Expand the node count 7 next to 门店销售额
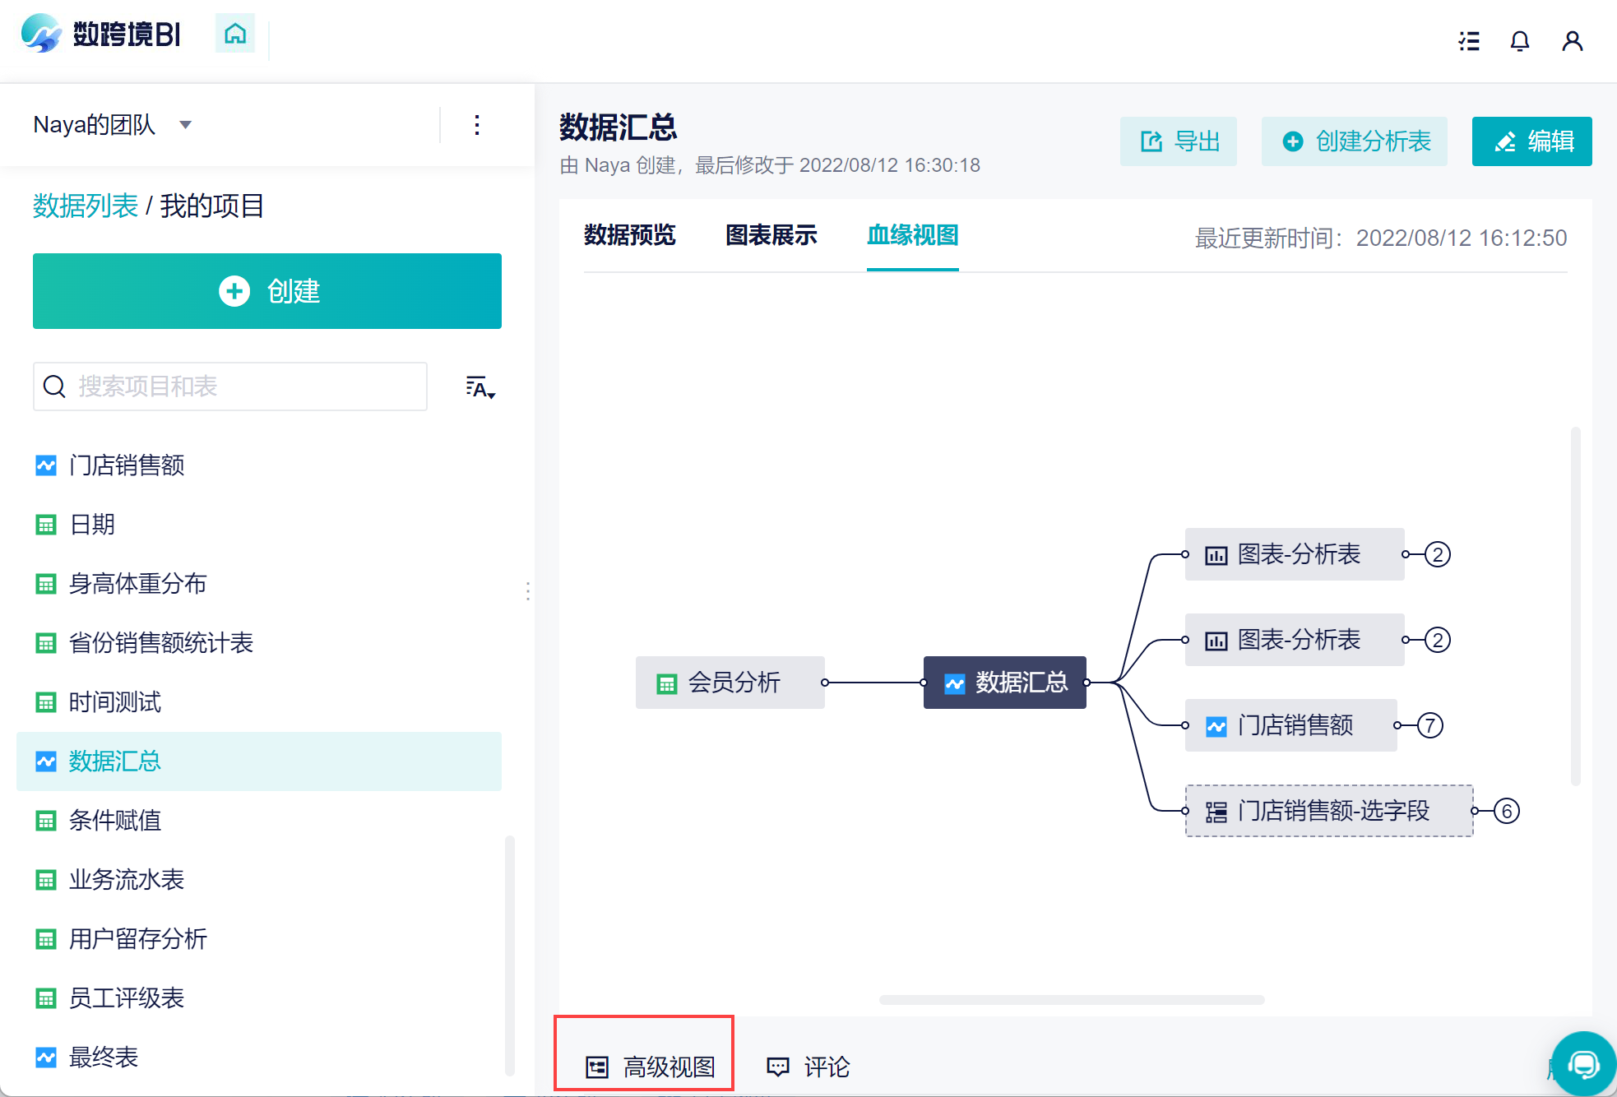Screen dimensions: 1617x1097 [x=1430, y=725]
